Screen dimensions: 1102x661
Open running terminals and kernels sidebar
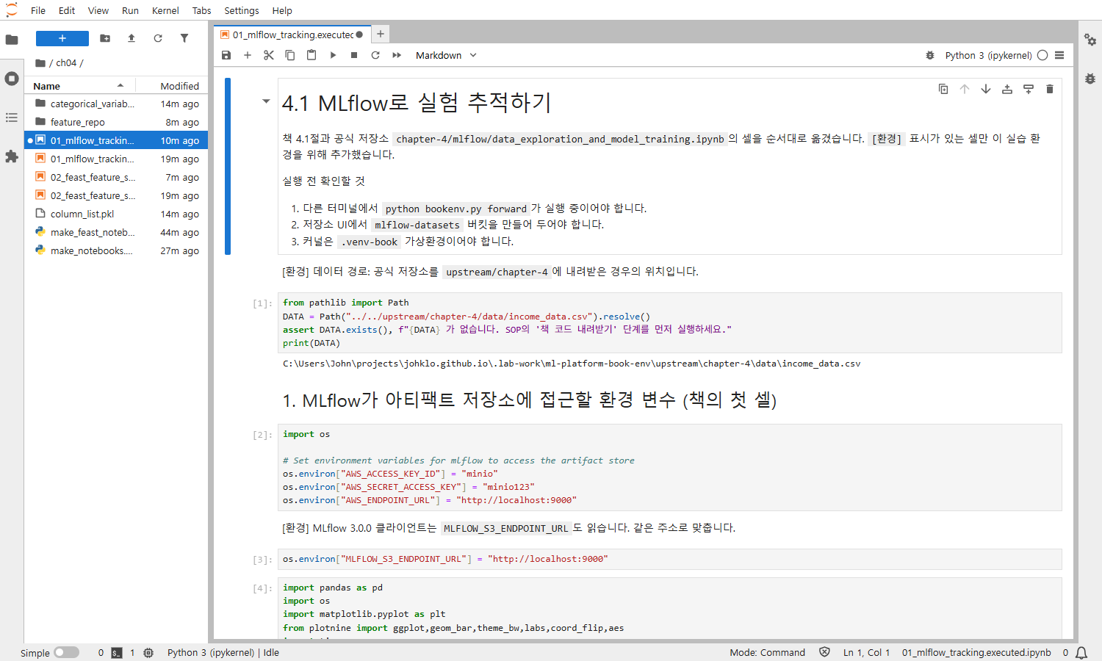click(12, 79)
